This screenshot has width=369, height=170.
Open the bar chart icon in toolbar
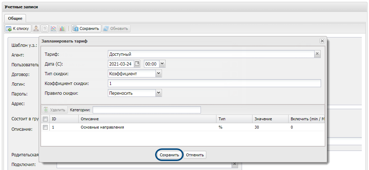click(62, 29)
